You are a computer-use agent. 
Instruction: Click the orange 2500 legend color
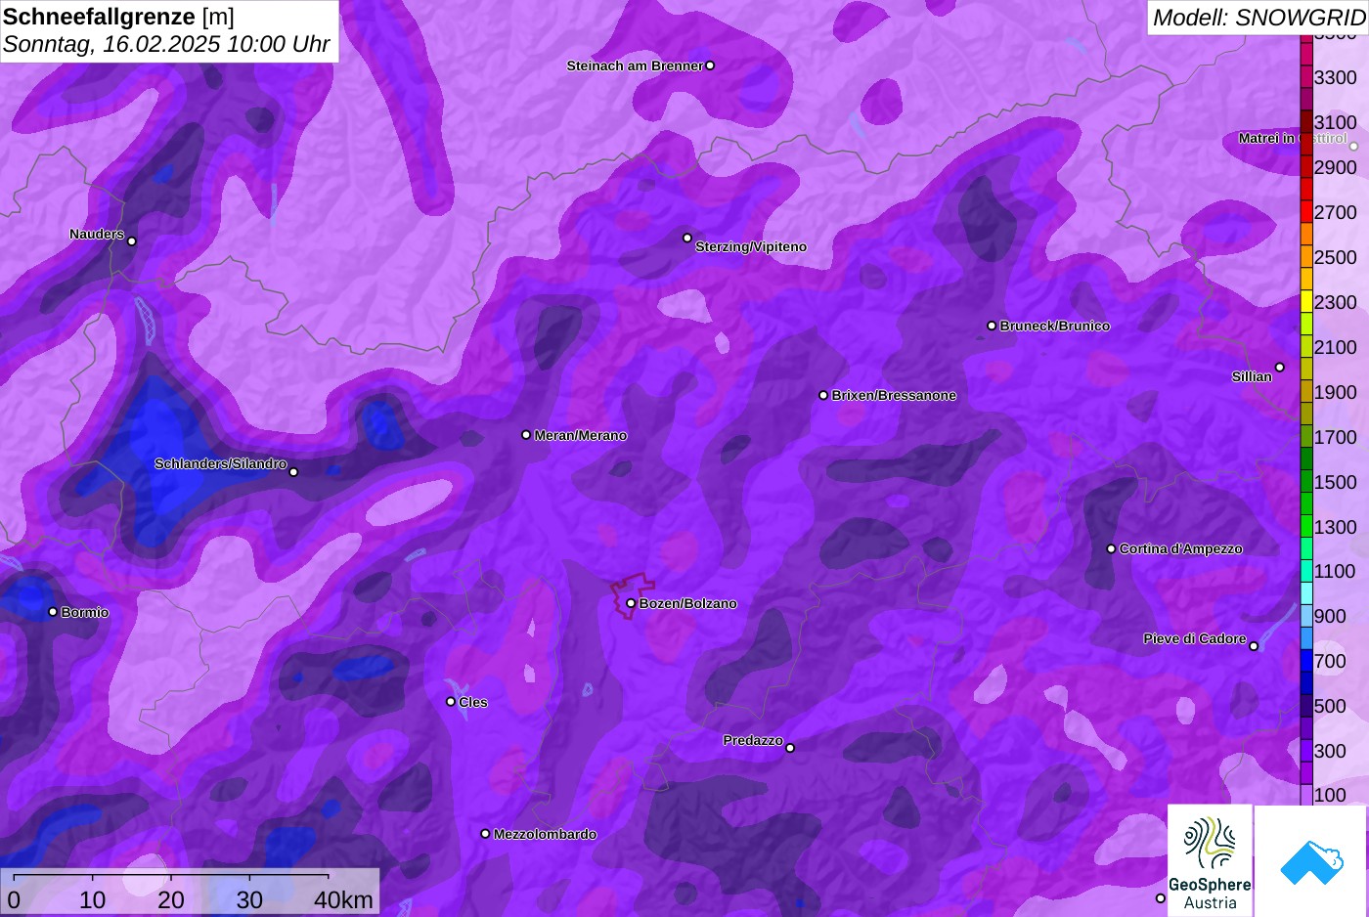click(x=1306, y=256)
